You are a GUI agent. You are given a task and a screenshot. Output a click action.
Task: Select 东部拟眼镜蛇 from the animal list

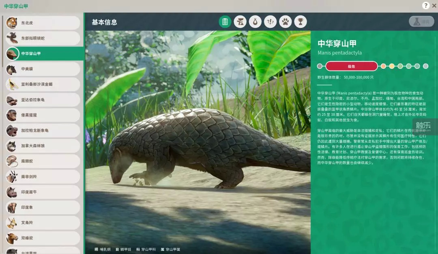coord(43,38)
